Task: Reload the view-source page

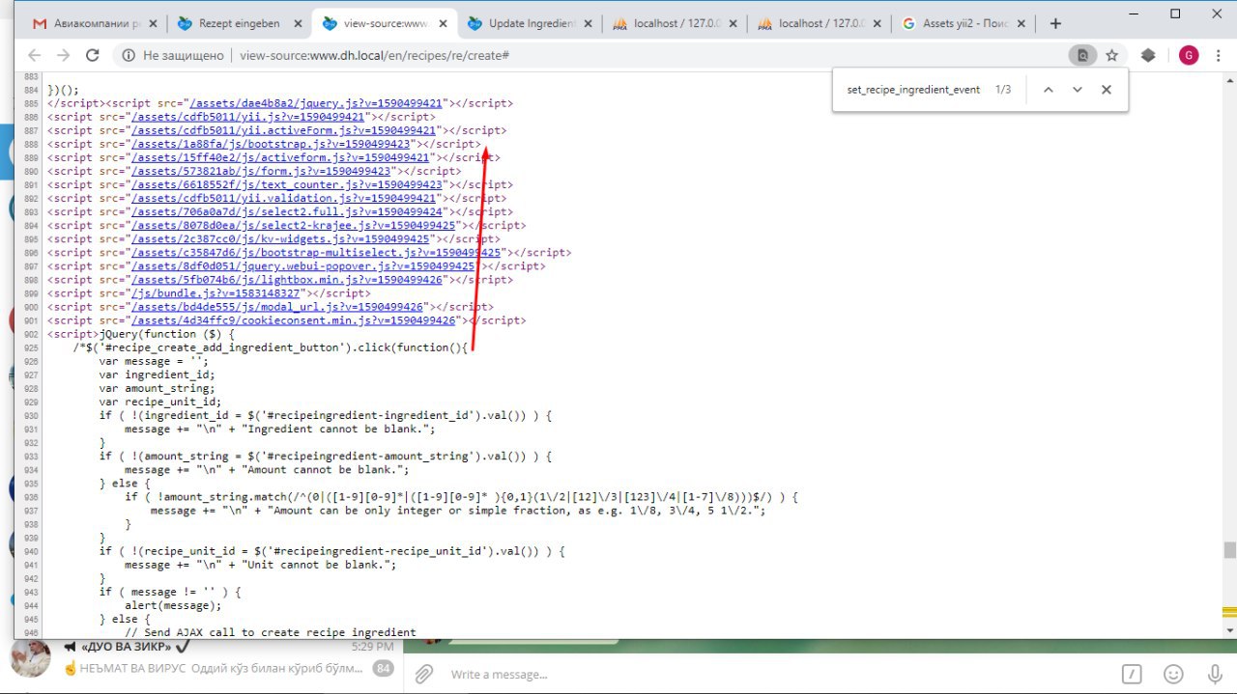Action: point(93,56)
